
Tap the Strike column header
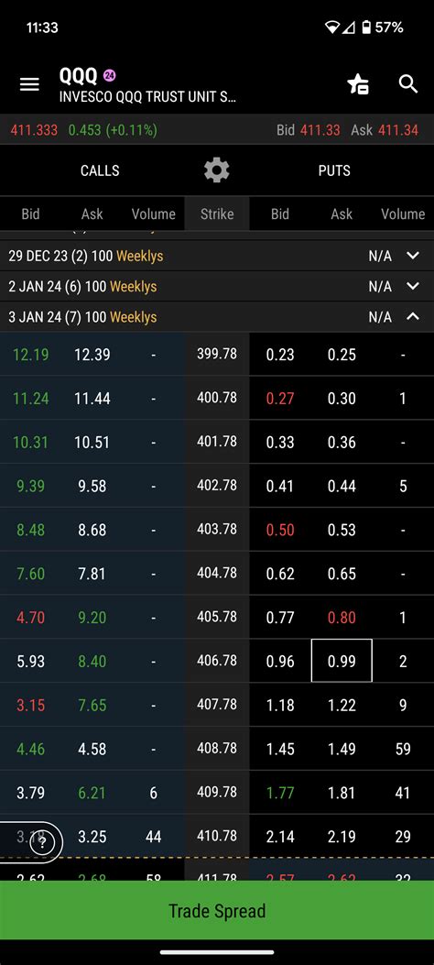click(217, 214)
